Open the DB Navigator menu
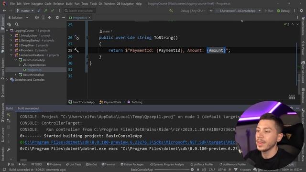The height and width of the screenshot is (172, 306). pos(125,4)
